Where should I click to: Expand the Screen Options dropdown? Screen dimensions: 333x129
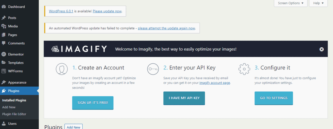tap(291, 3)
